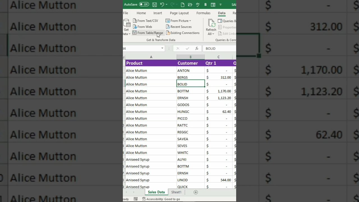Image resolution: width=359 pixels, height=202 pixels.
Task: Go to the Insert tab
Action: pyautogui.click(x=158, y=13)
